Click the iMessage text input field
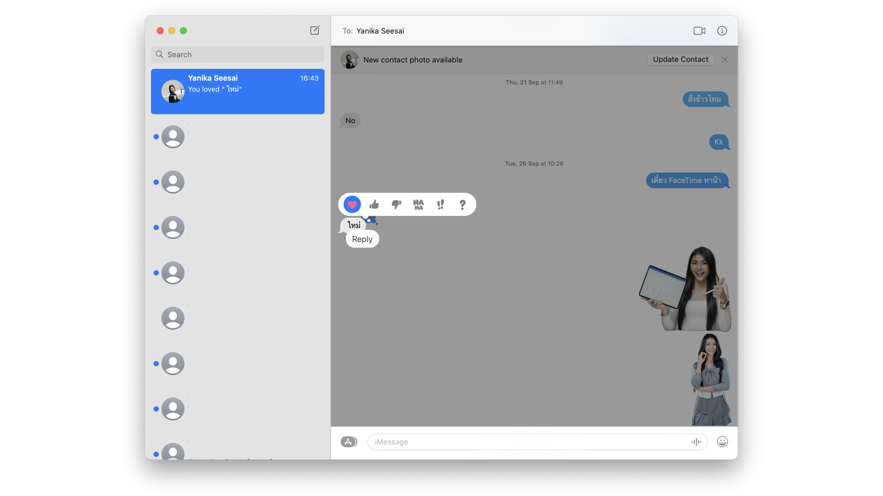The height and width of the screenshot is (496, 883). (x=529, y=442)
